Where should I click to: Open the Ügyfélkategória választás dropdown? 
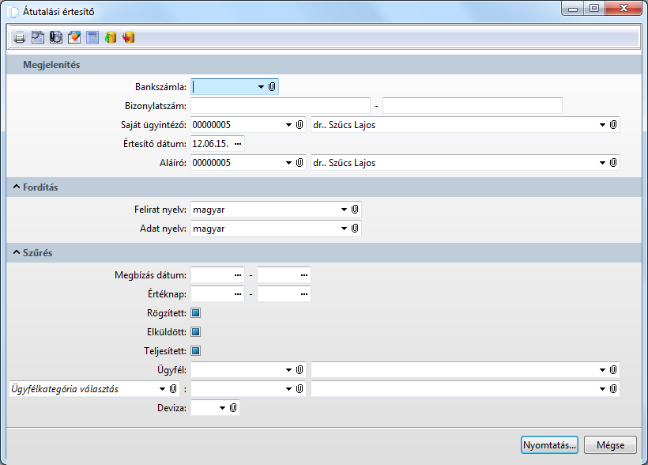pos(163,389)
